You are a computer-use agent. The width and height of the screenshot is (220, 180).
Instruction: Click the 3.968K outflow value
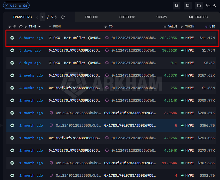(x=170, y=113)
